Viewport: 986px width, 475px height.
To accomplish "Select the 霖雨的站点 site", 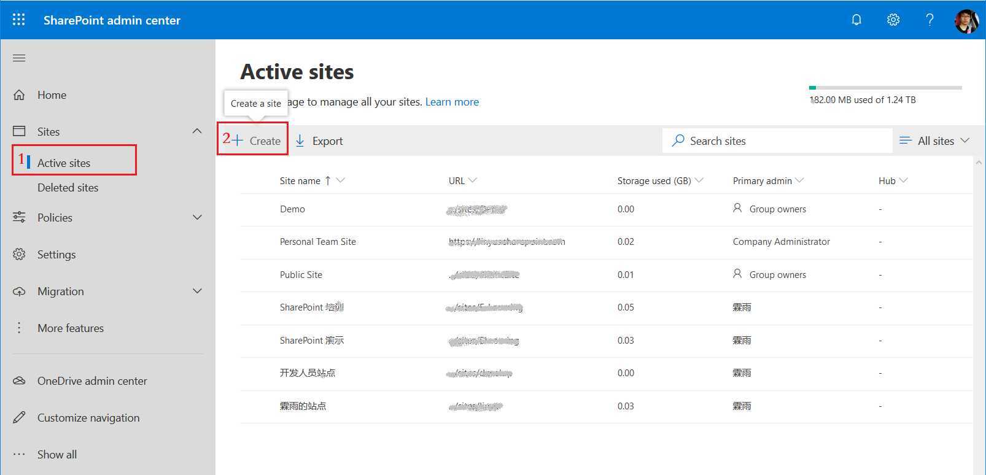I will [303, 406].
